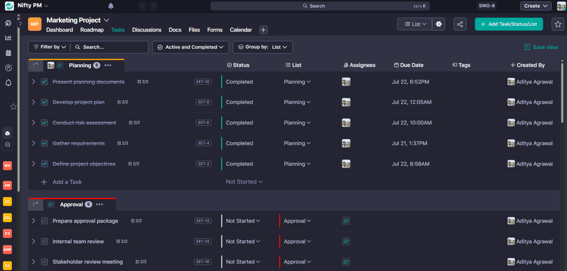Click the Save view link
This screenshot has width=567, height=271.
pyautogui.click(x=541, y=47)
